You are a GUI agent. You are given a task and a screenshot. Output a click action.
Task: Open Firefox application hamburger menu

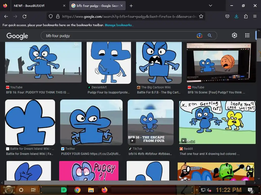point(255,17)
